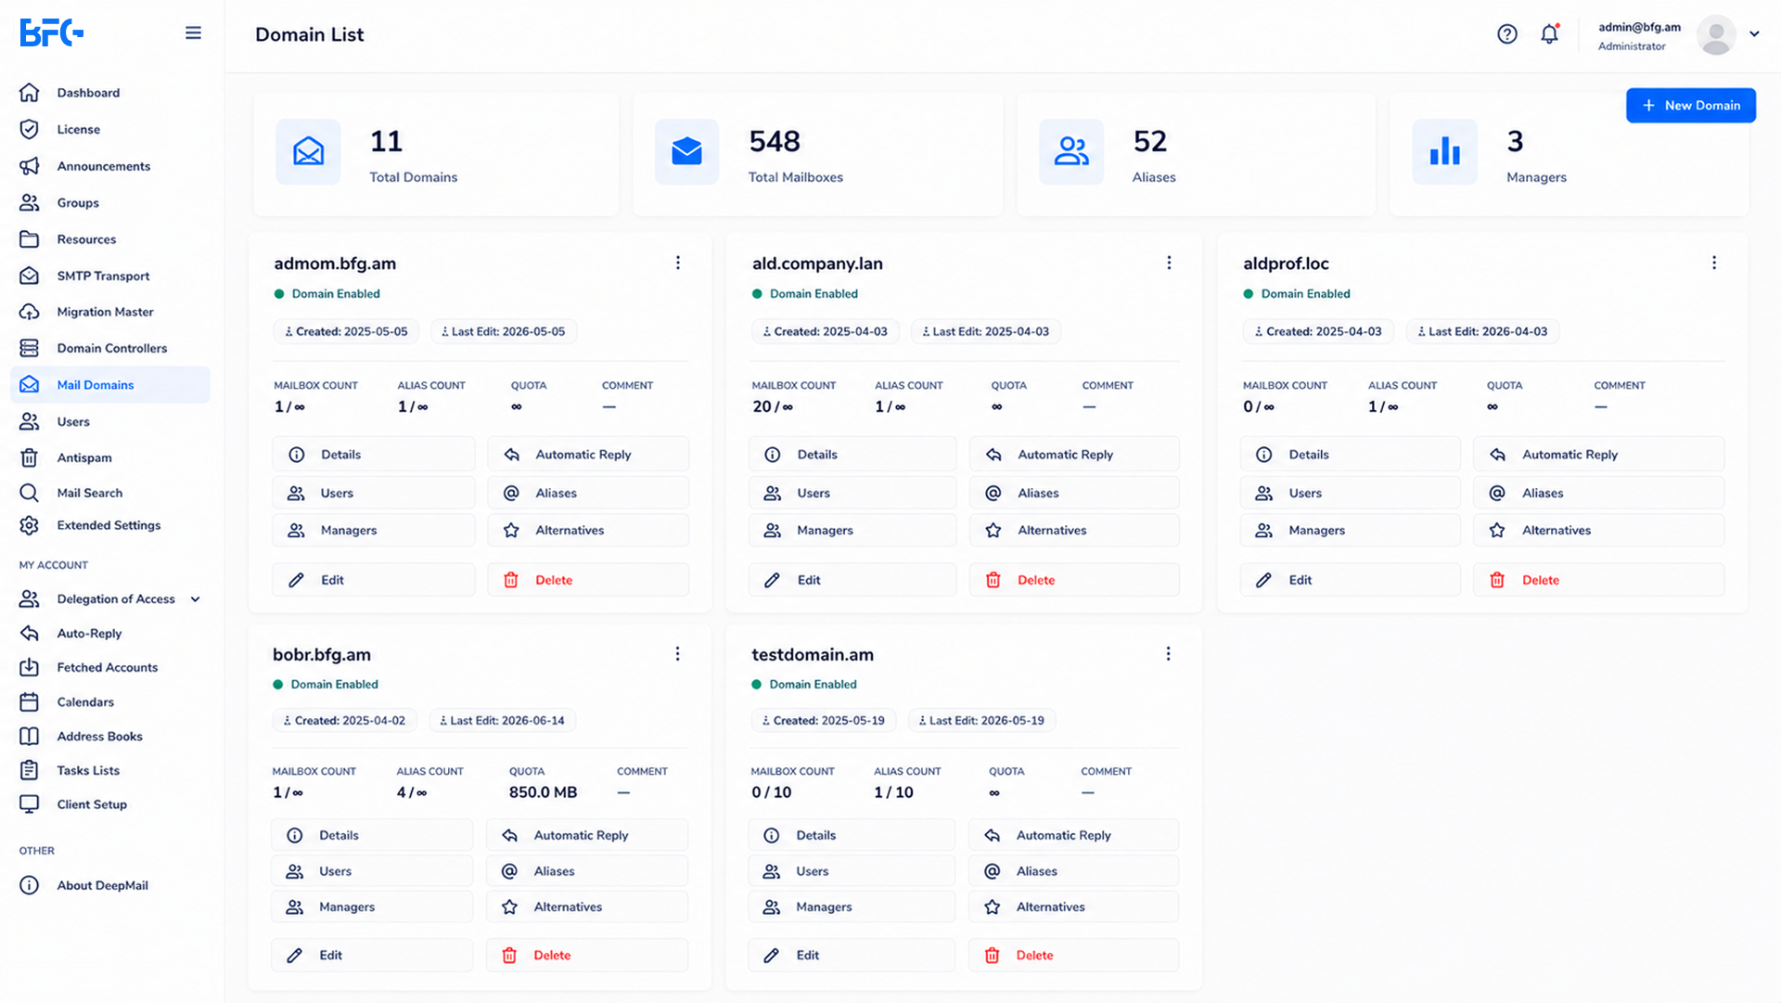Image resolution: width=1781 pixels, height=1003 pixels.
Task: Click the Migration Master cloud icon
Action: [x=30, y=312]
